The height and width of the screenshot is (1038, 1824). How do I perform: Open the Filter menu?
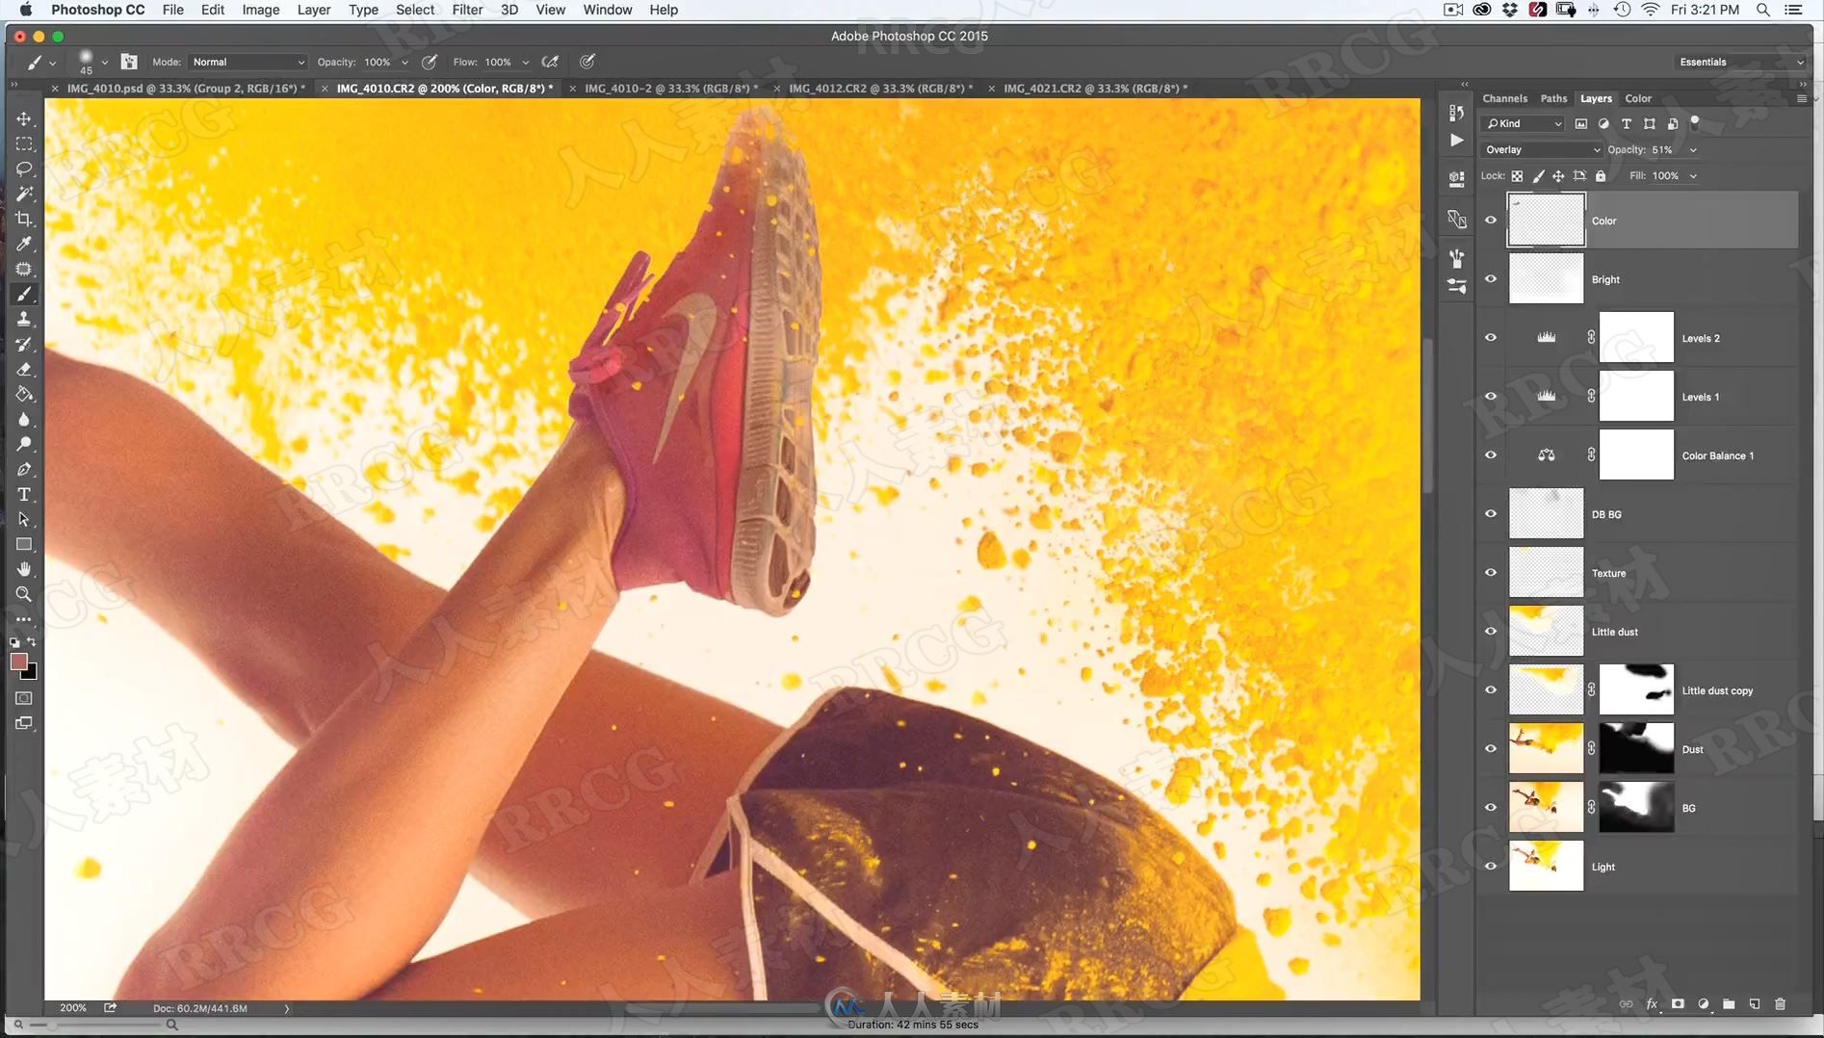(467, 10)
